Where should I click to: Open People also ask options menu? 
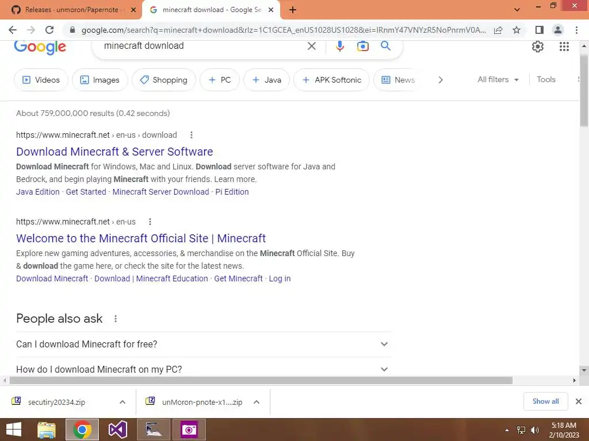[x=115, y=319]
